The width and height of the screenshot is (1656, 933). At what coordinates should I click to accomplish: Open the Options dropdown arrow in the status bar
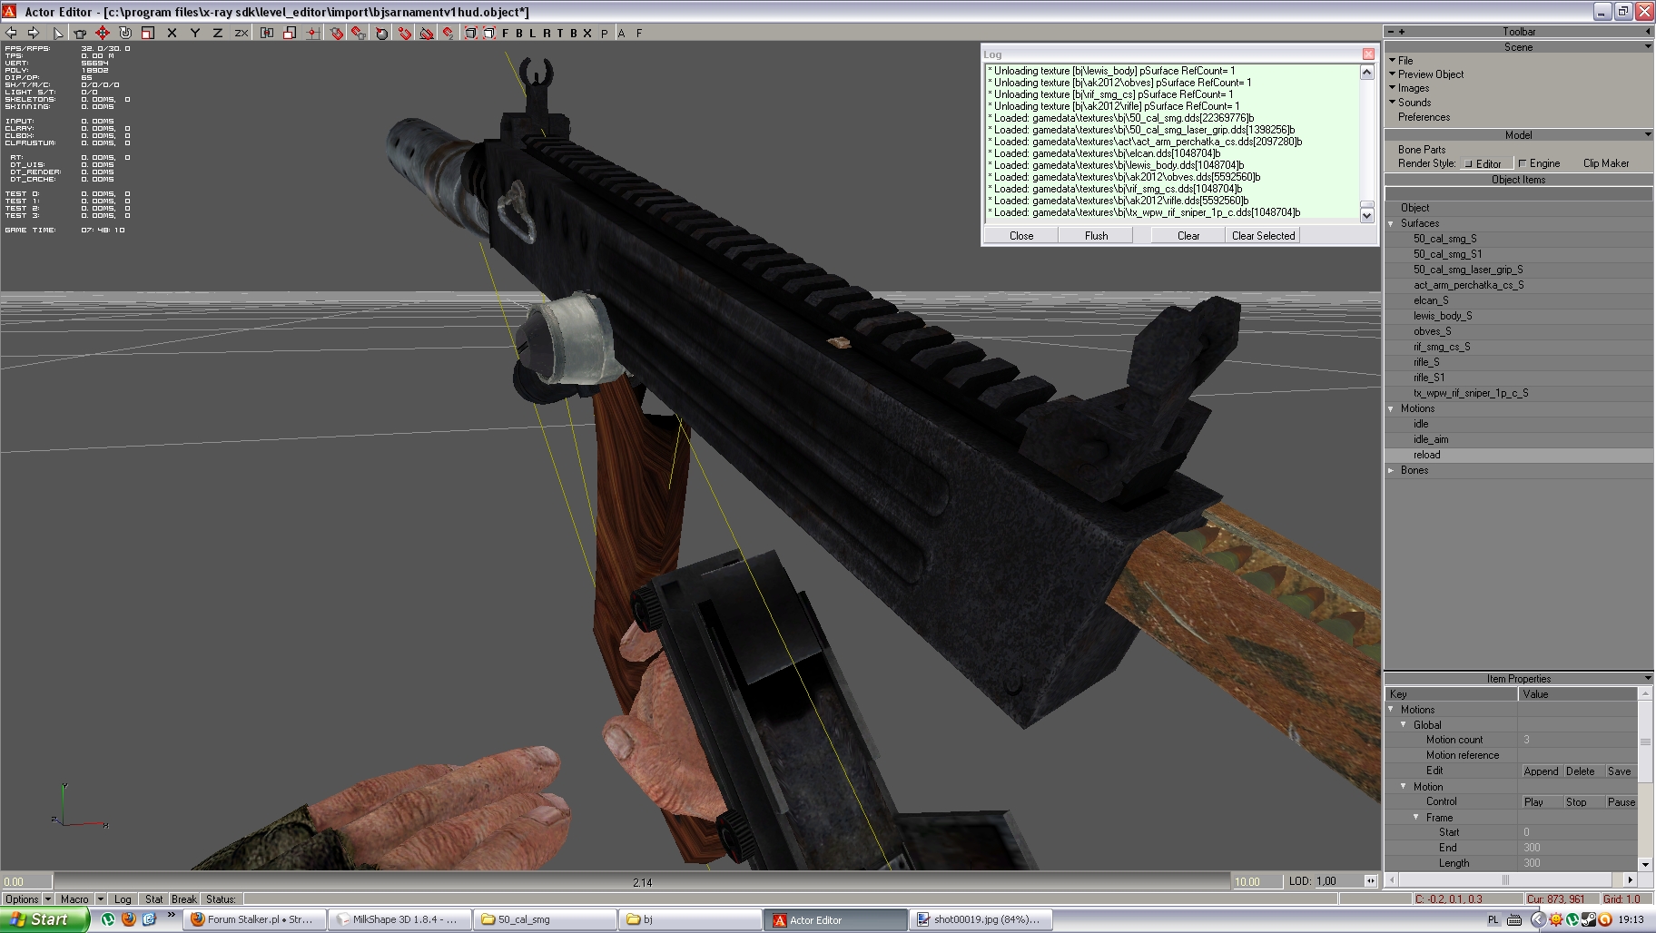(x=48, y=899)
